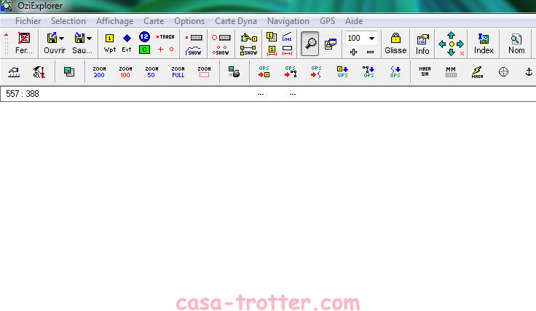
Task: Click the Info button
Action: click(x=422, y=44)
